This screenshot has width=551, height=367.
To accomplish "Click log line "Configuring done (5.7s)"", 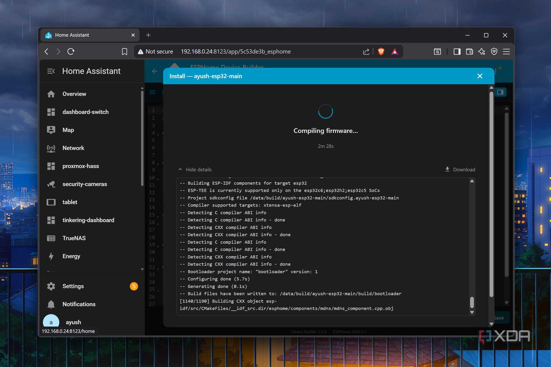I will 215,279.
